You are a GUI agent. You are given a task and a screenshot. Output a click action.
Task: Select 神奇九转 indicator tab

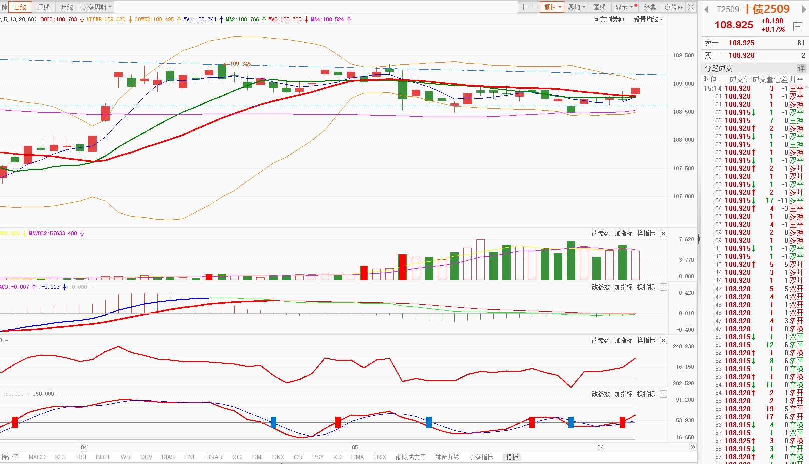(x=447, y=457)
